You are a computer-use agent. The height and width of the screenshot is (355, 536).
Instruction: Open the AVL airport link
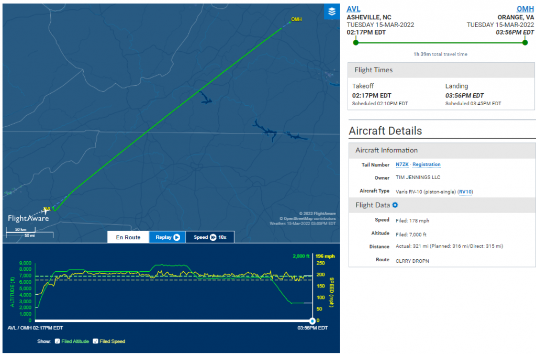point(354,9)
